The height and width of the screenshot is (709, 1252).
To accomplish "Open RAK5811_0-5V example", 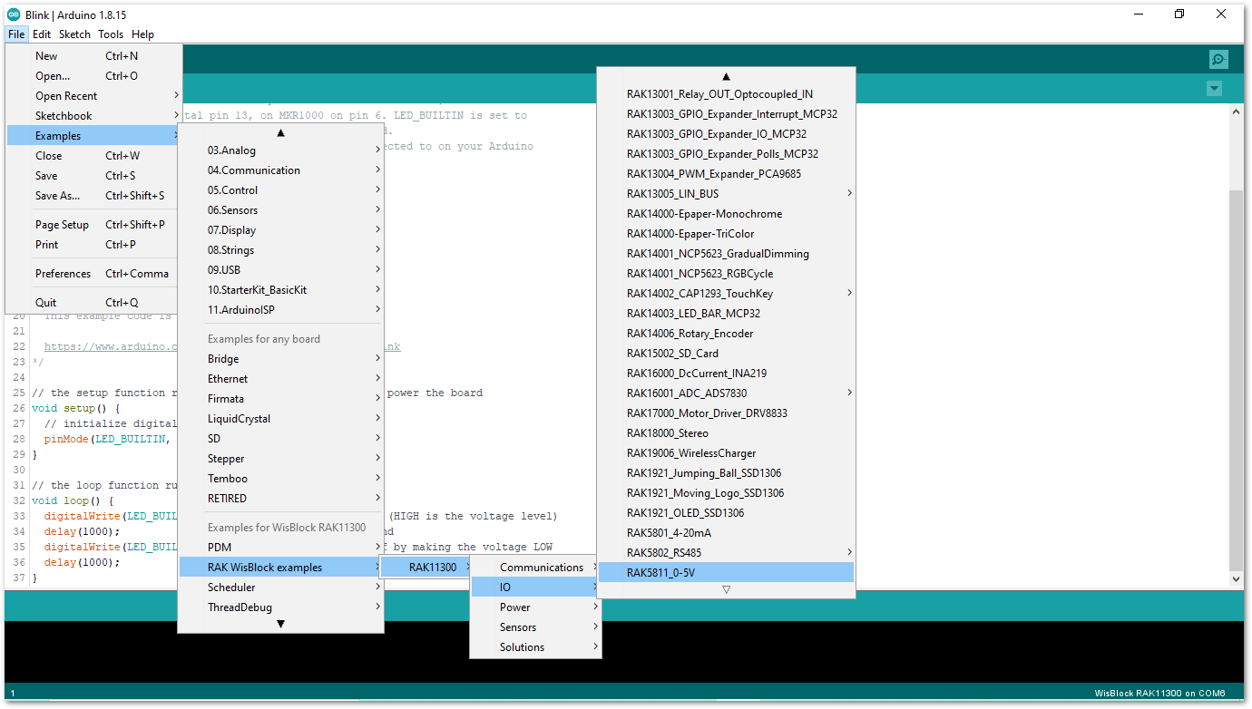I will pyautogui.click(x=726, y=572).
